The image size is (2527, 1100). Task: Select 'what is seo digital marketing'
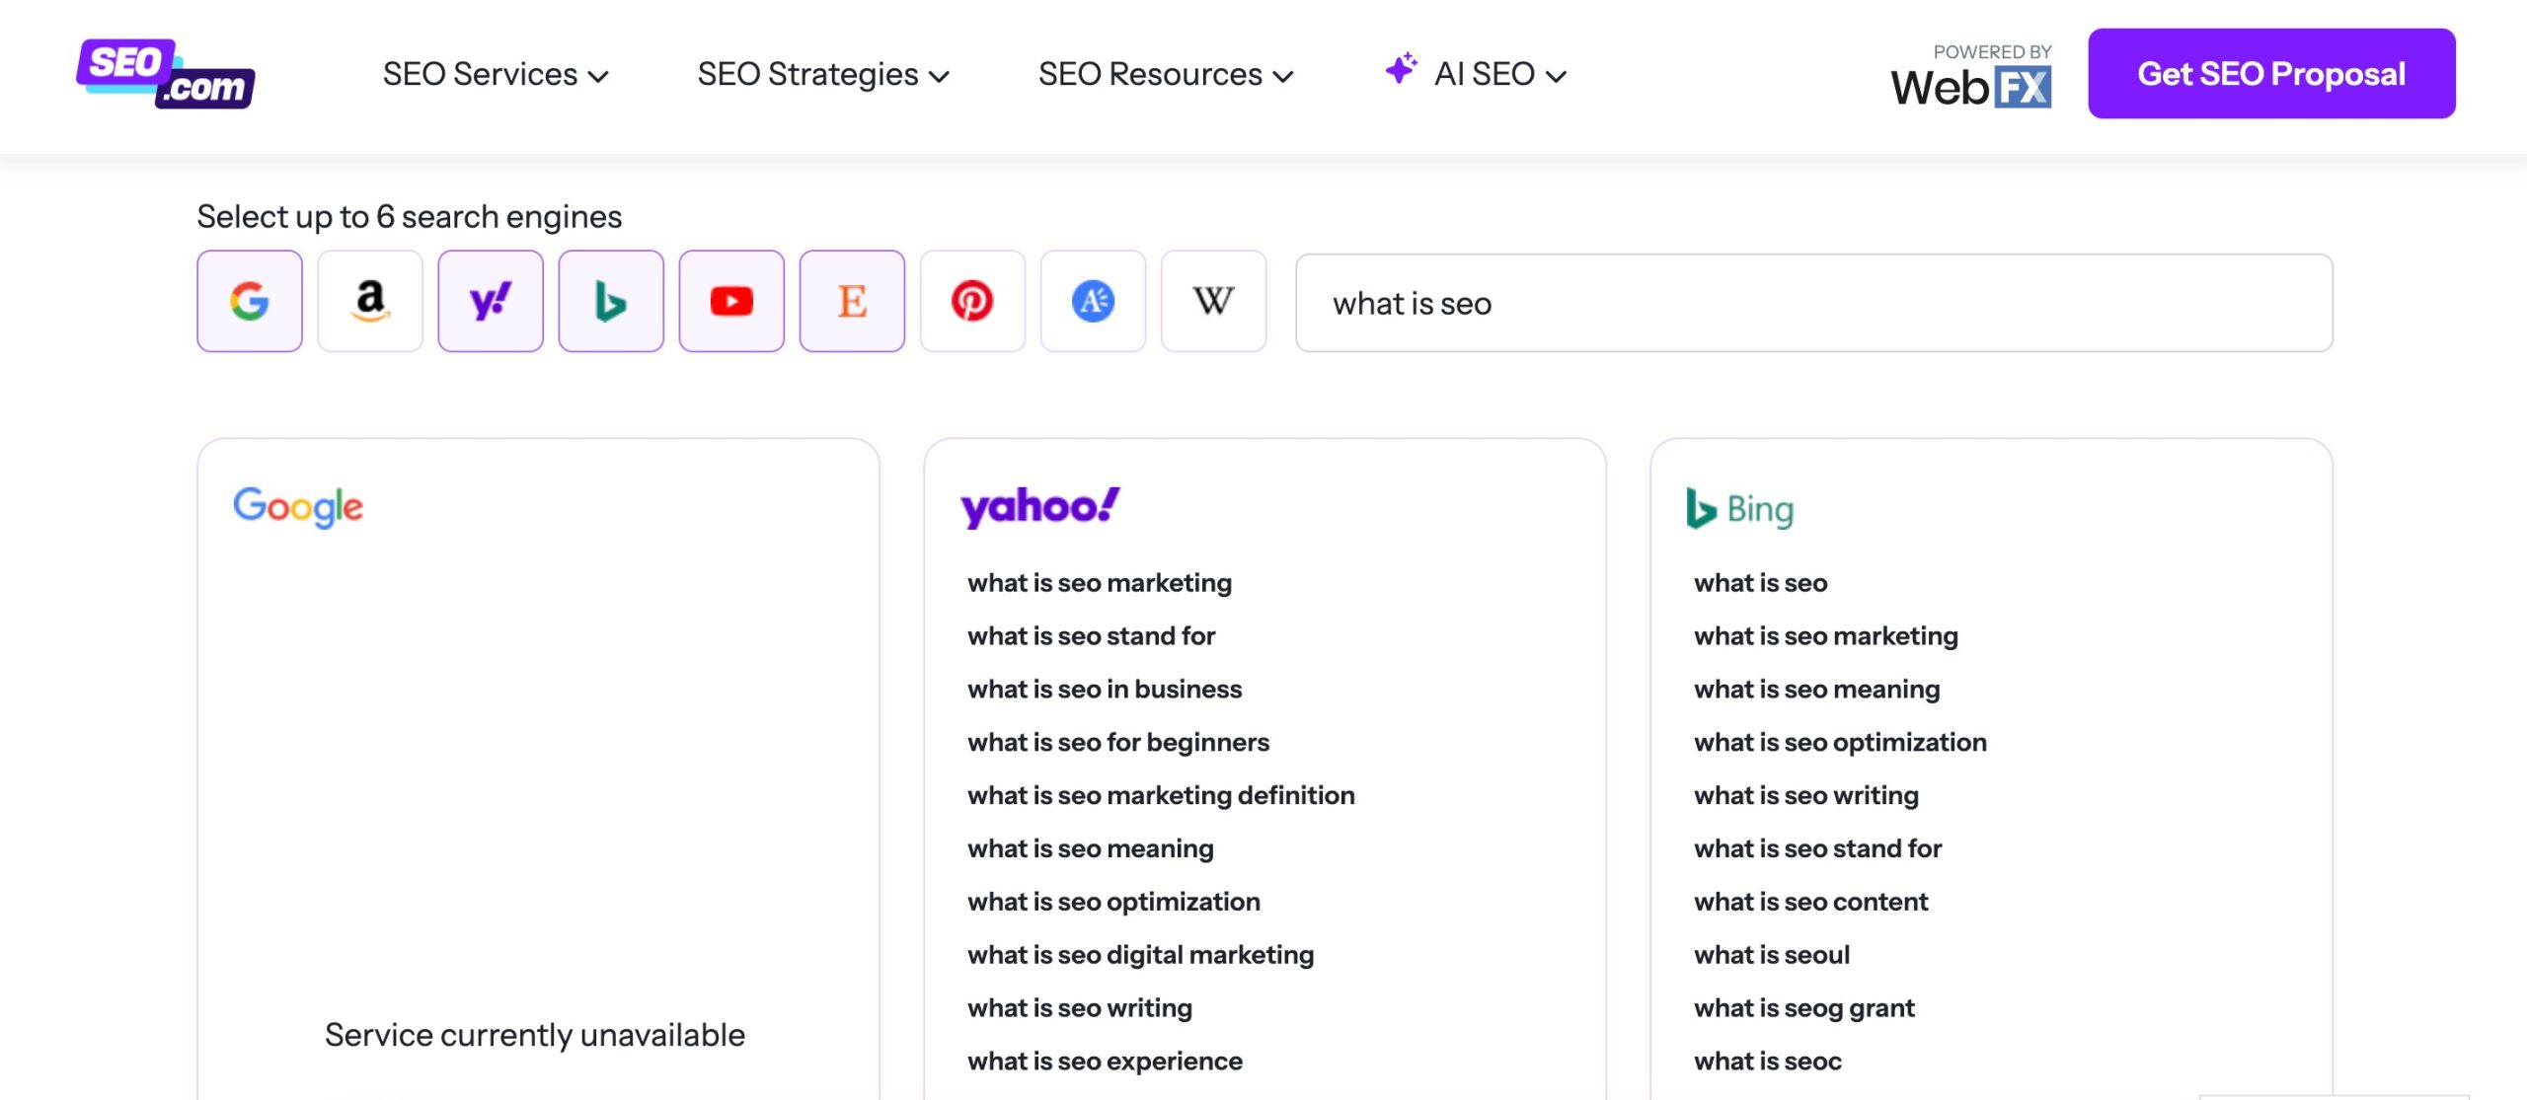pyautogui.click(x=1141, y=956)
